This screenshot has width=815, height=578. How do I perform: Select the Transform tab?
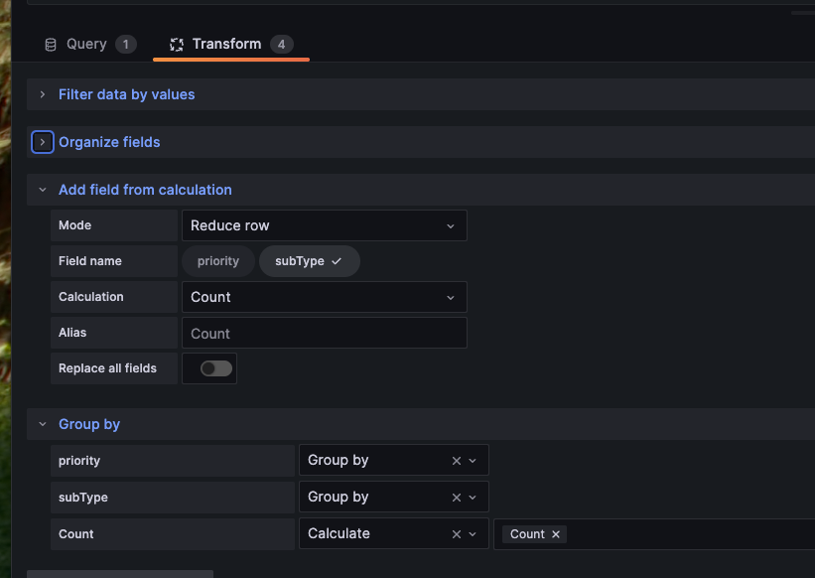[x=230, y=44]
